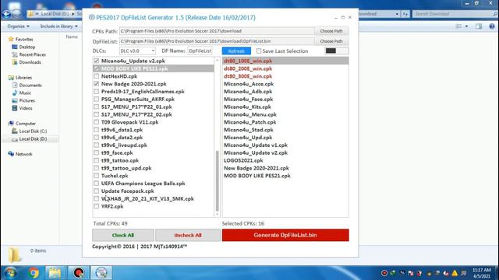Click the DpFileList path field
499x280 pixels.
pos(217,41)
